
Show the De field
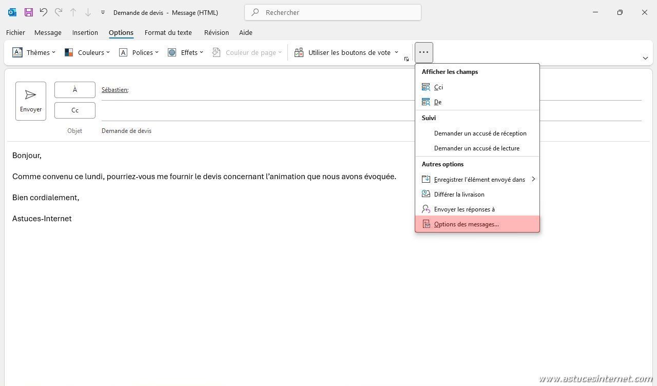tap(437, 102)
